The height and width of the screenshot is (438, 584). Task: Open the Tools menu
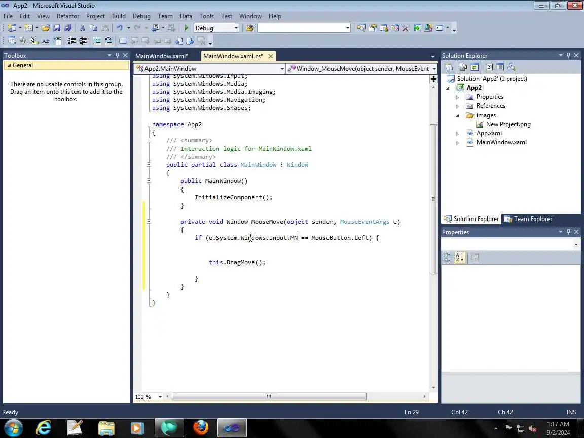click(x=206, y=16)
